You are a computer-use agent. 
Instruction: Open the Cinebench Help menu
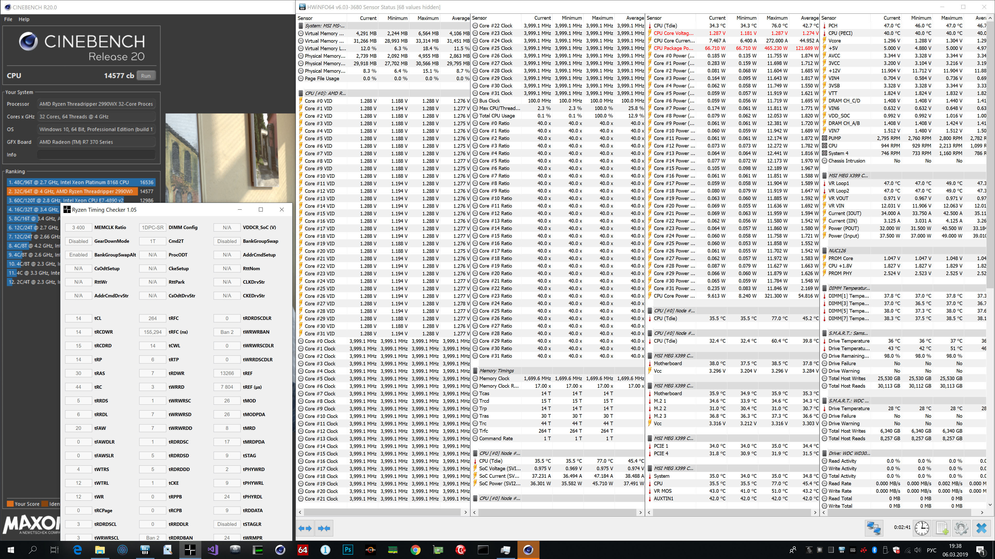click(24, 19)
